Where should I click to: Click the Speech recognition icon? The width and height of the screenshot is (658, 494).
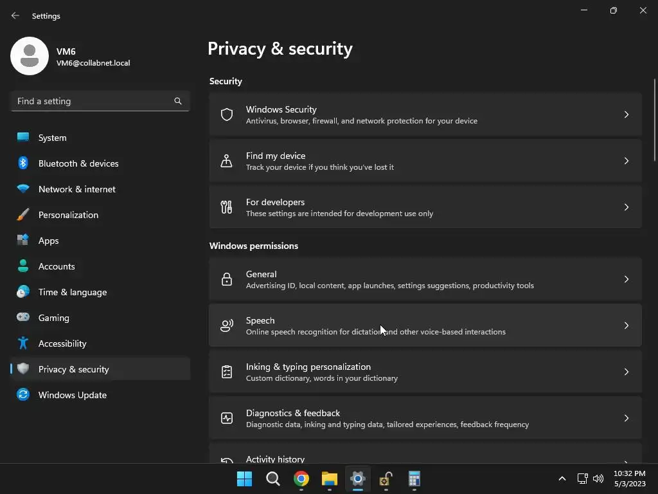pos(227,325)
